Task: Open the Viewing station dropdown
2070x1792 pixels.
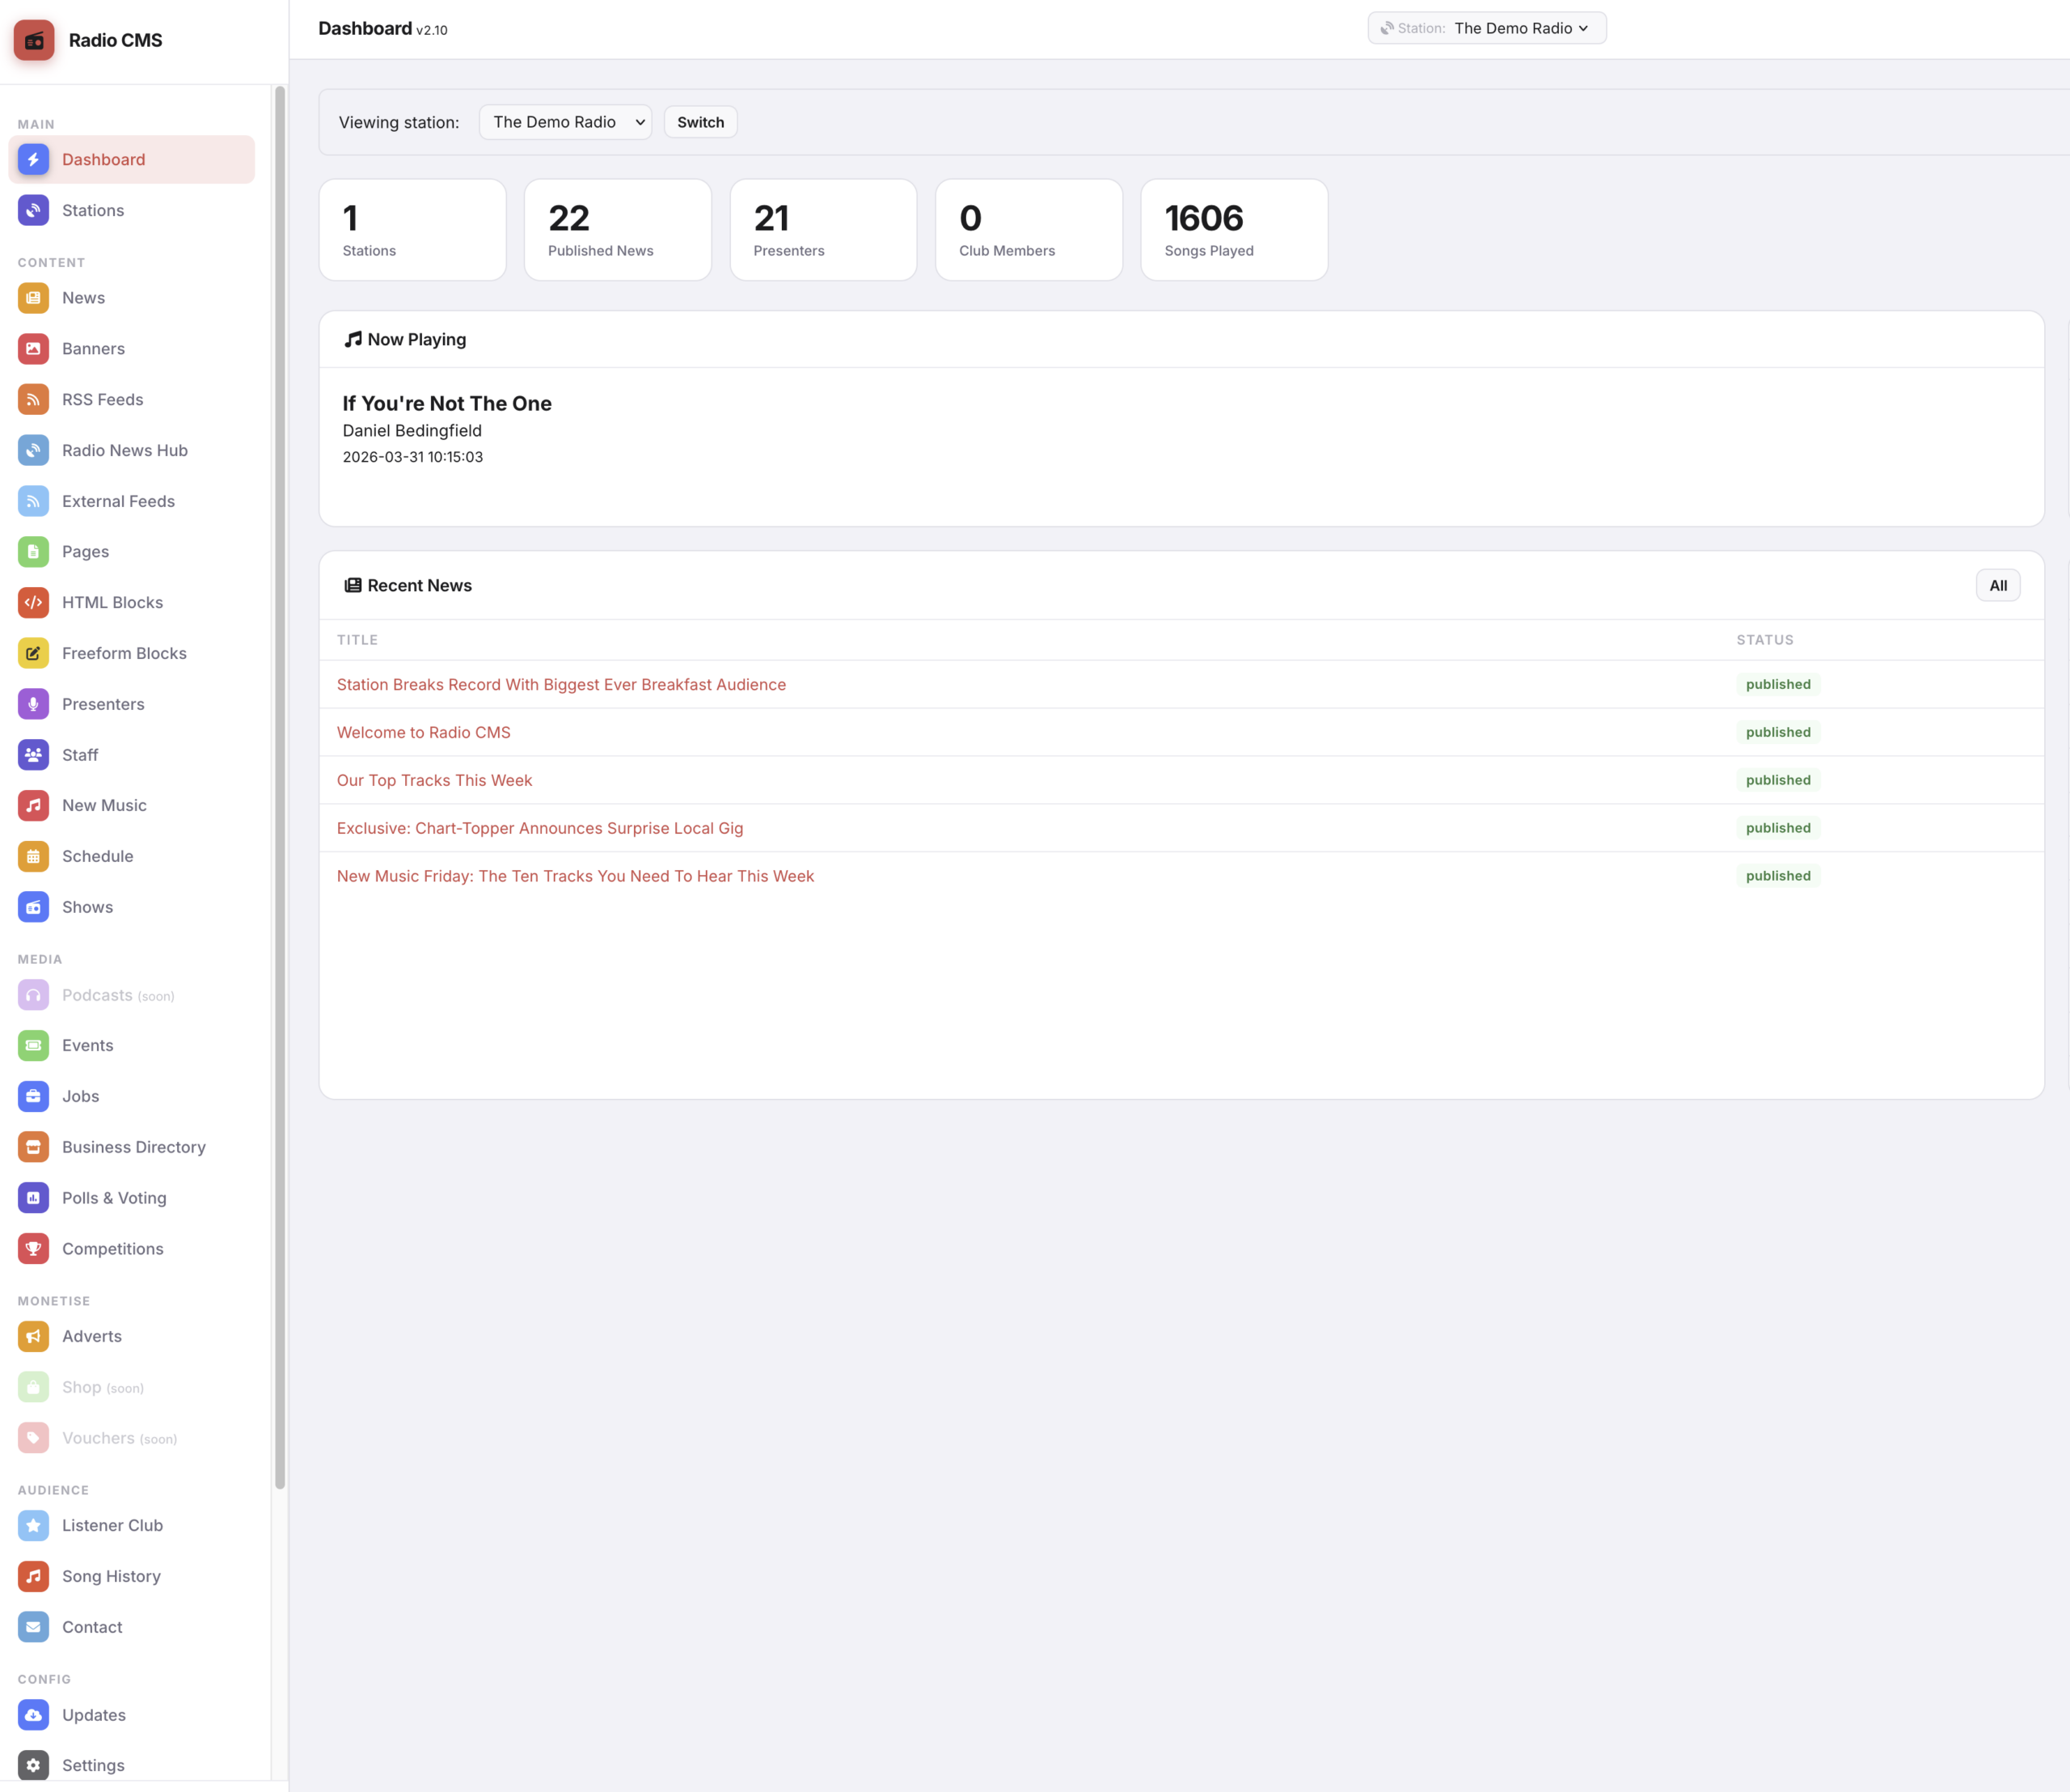Action: click(565, 122)
